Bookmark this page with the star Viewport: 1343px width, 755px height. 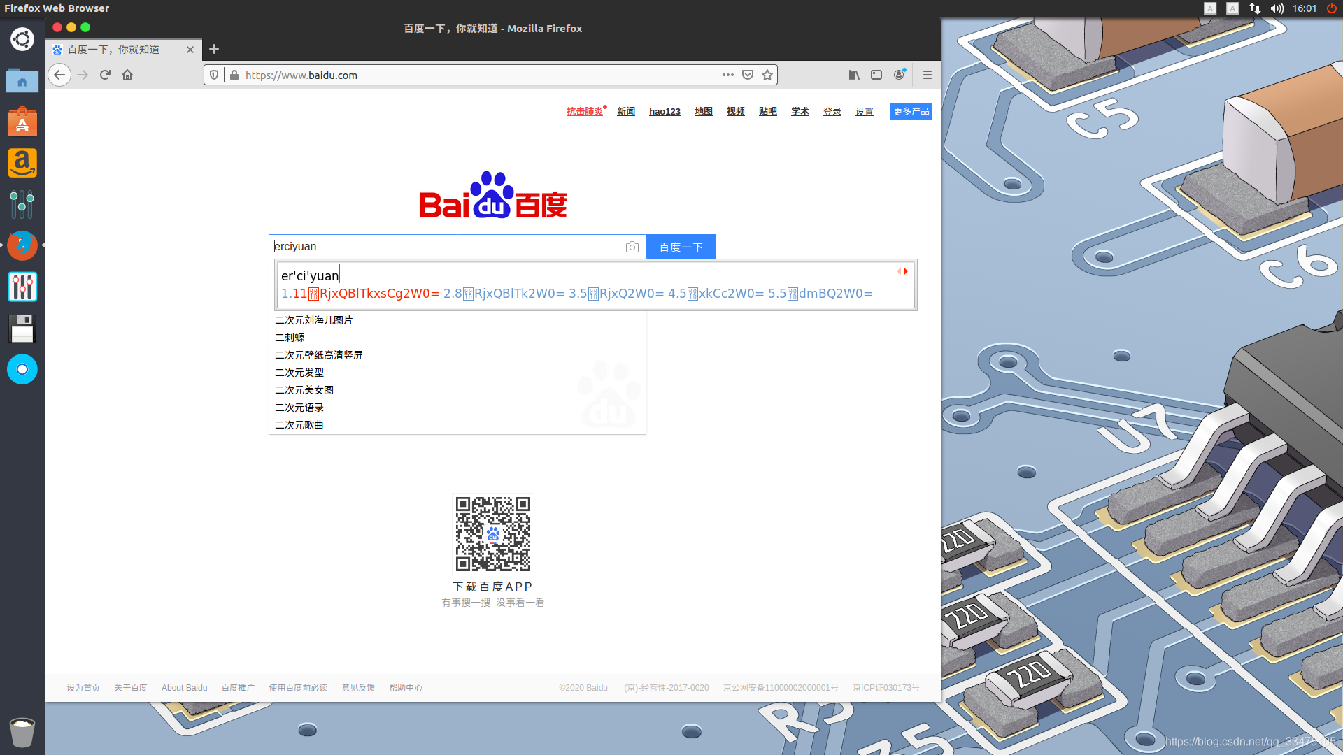tap(767, 75)
